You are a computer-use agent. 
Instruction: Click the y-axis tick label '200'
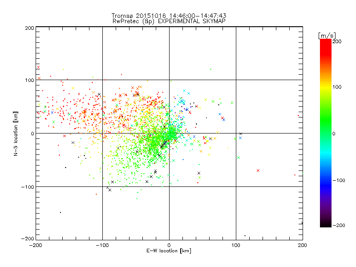29,28
